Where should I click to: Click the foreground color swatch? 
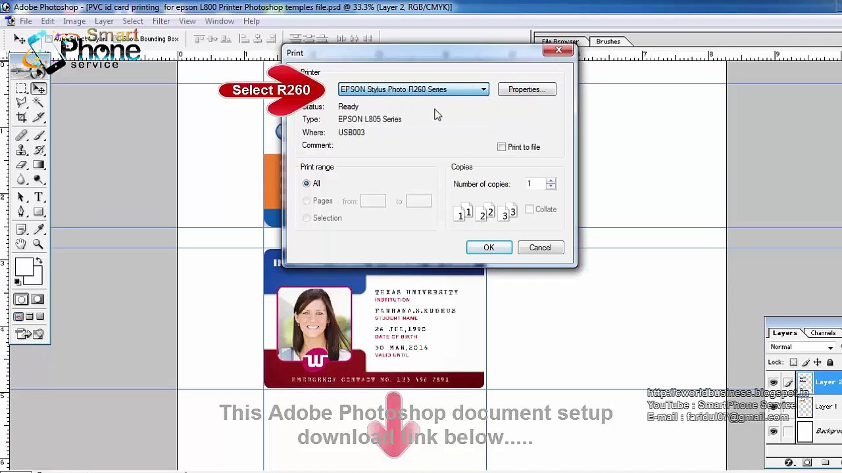24,267
